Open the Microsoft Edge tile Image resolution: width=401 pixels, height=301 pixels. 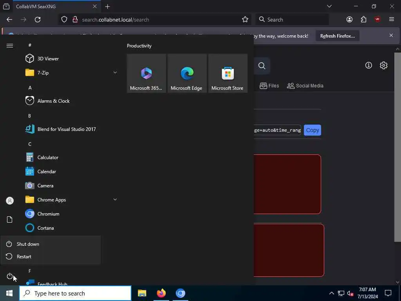187,73
